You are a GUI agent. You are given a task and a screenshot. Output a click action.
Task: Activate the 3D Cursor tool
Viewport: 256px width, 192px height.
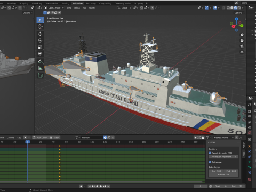[40, 27]
